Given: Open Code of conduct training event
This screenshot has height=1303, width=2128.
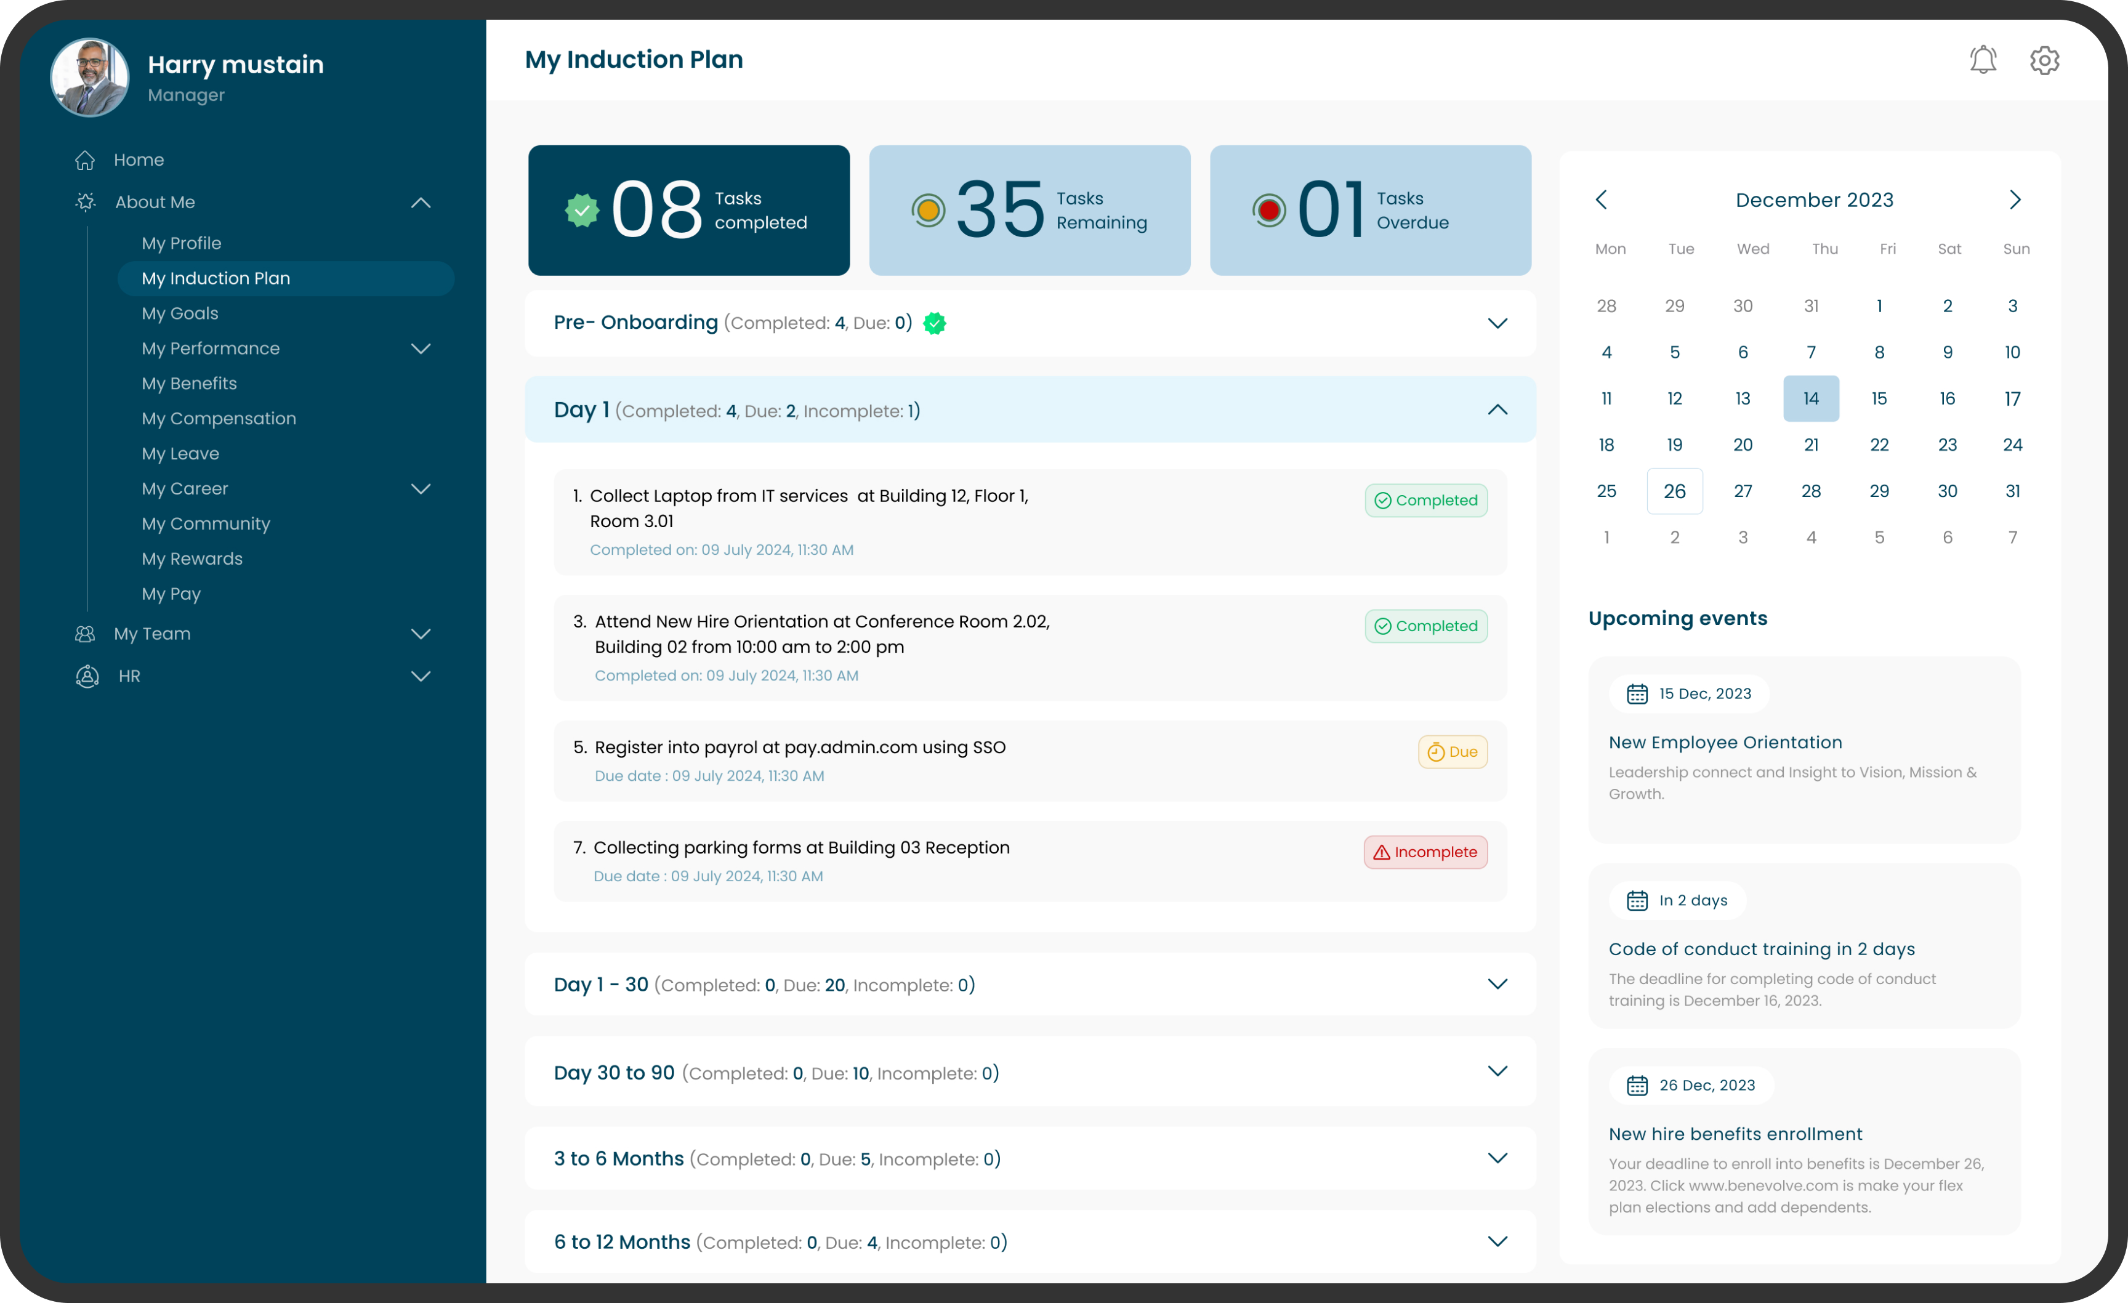Looking at the screenshot, I should (1804, 945).
